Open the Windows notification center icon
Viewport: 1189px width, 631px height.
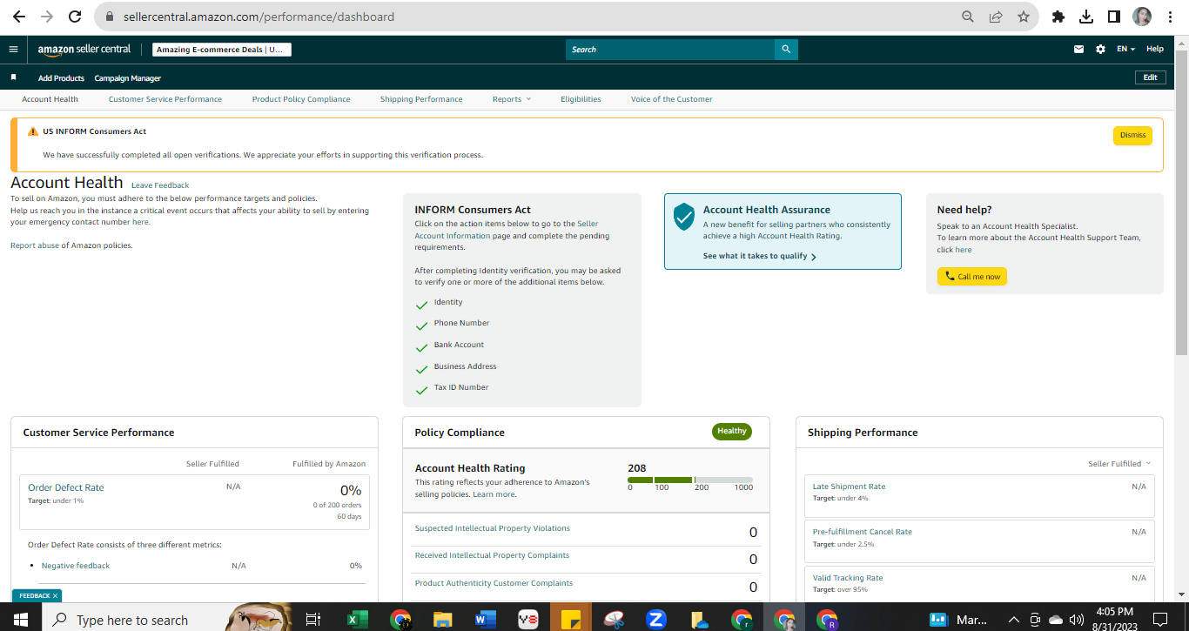pos(1160,620)
